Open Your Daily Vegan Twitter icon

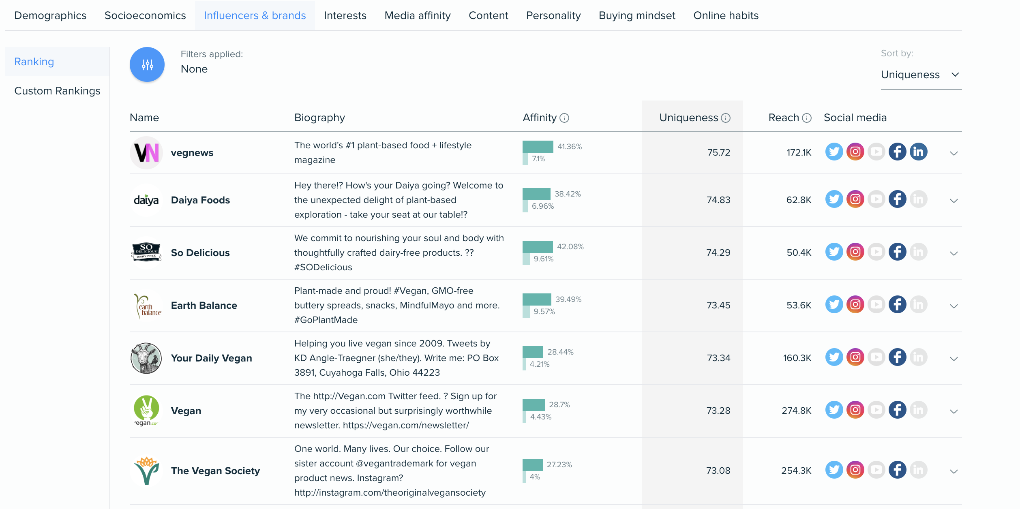(834, 357)
